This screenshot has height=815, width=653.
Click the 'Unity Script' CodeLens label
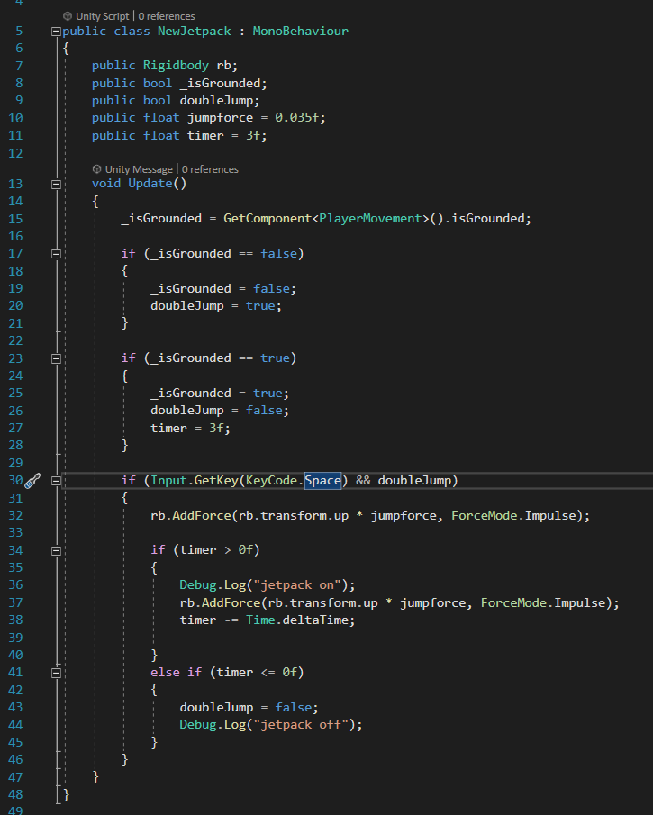103,16
